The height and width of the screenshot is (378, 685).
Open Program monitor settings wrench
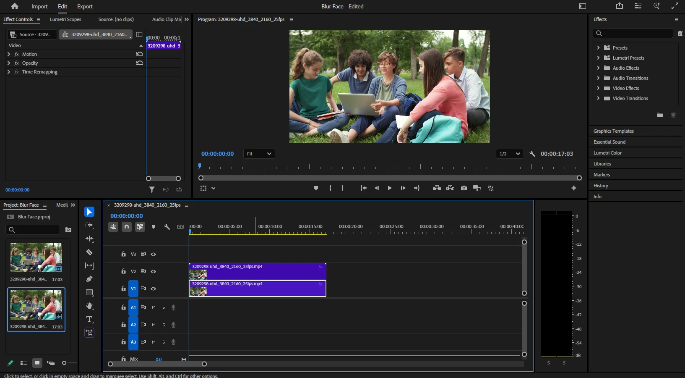532,154
